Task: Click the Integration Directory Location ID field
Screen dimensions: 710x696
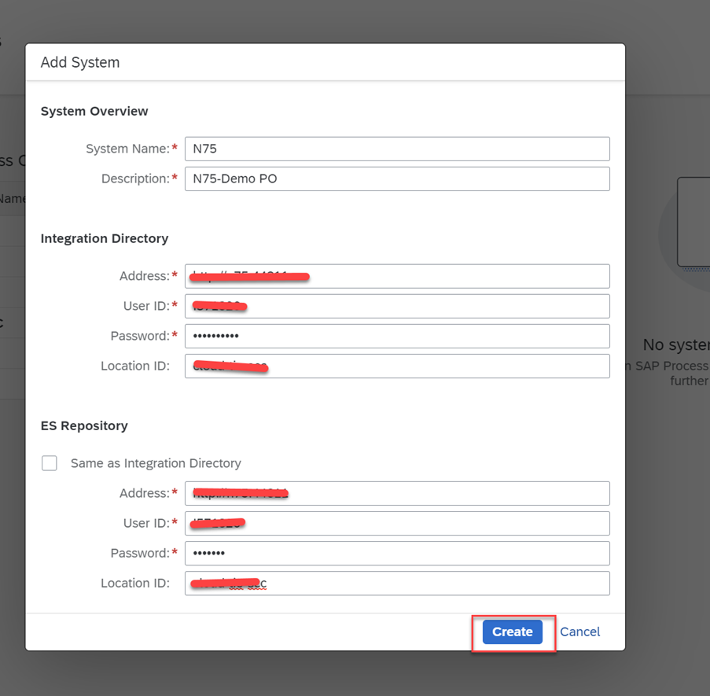Action: 397,366
